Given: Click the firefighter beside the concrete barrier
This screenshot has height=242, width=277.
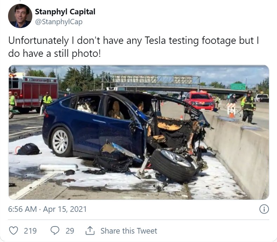Looking at the screenshot, I should (x=248, y=107).
